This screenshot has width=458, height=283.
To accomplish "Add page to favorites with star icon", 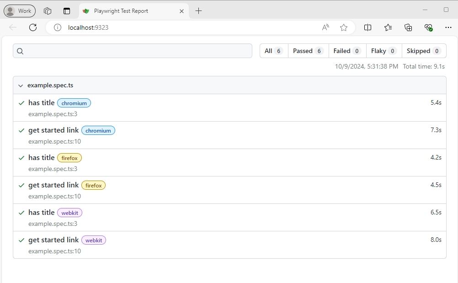I will [x=344, y=27].
